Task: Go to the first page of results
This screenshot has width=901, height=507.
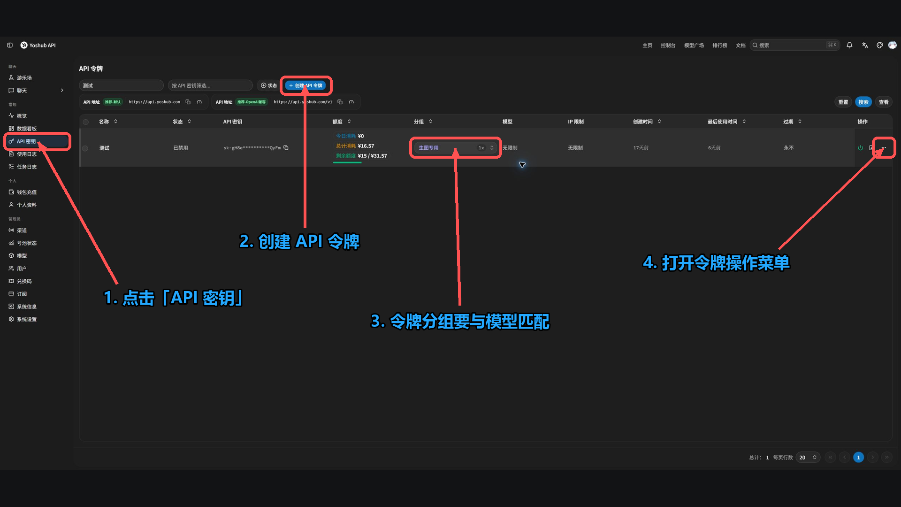Action: 830,457
